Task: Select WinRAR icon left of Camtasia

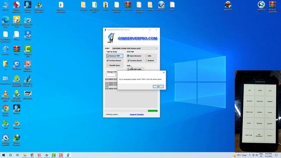Action: point(17,50)
